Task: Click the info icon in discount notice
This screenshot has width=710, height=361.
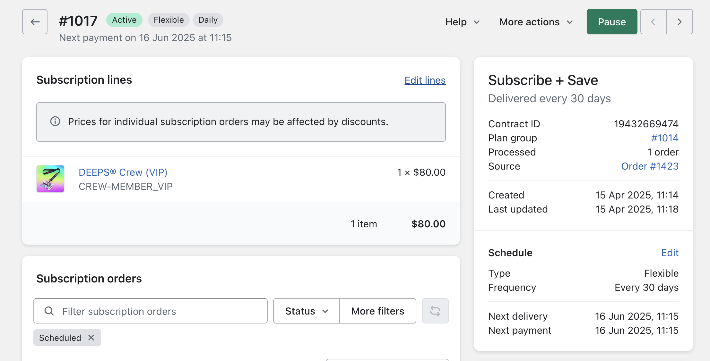Action: click(55, 122)
